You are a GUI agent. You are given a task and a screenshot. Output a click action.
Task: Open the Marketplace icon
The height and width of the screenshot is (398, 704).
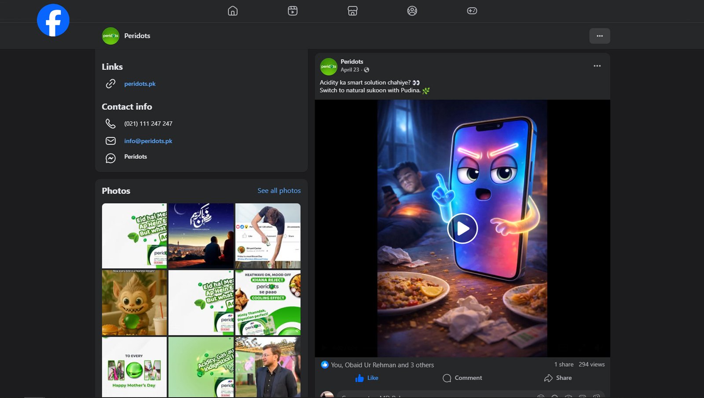click(352, 11)
